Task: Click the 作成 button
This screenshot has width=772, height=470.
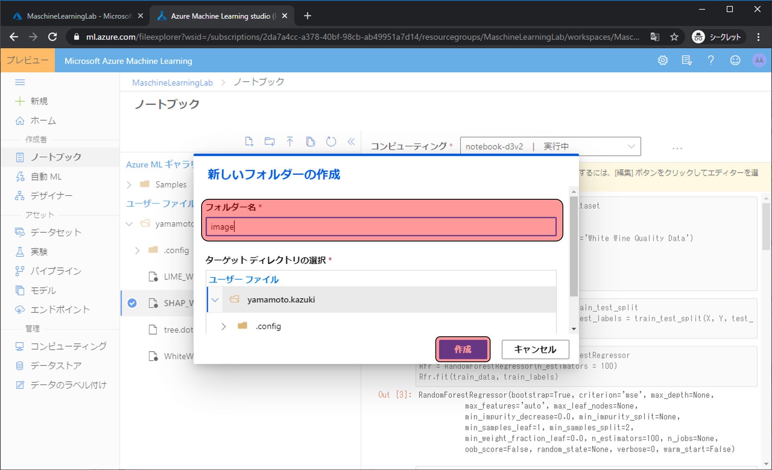Action: click(463, 349)
